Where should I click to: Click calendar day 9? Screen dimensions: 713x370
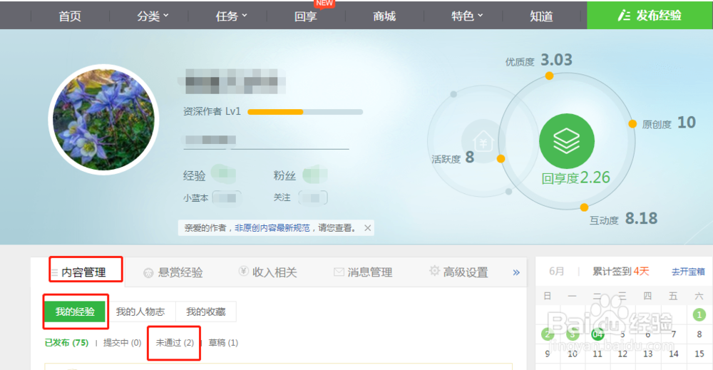(x=547, y=354)
